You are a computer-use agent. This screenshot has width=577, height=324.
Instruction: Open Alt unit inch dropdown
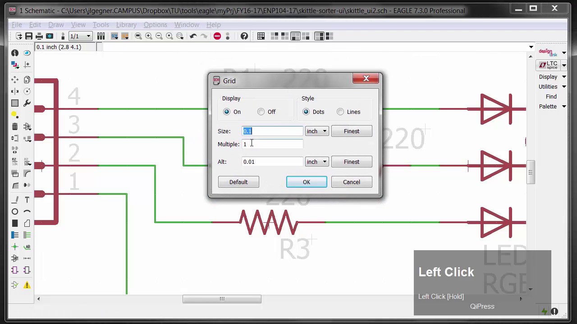pyautogui.click(x=317, y=162)
